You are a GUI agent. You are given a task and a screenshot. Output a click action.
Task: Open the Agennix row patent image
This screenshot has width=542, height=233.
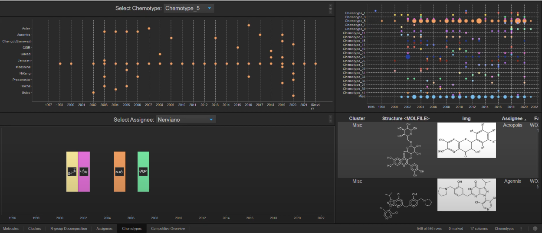coord(466,194)
